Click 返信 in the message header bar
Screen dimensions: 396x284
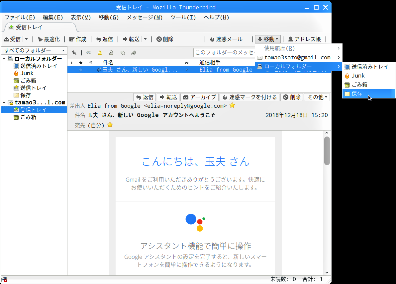[x=145, y=97]
